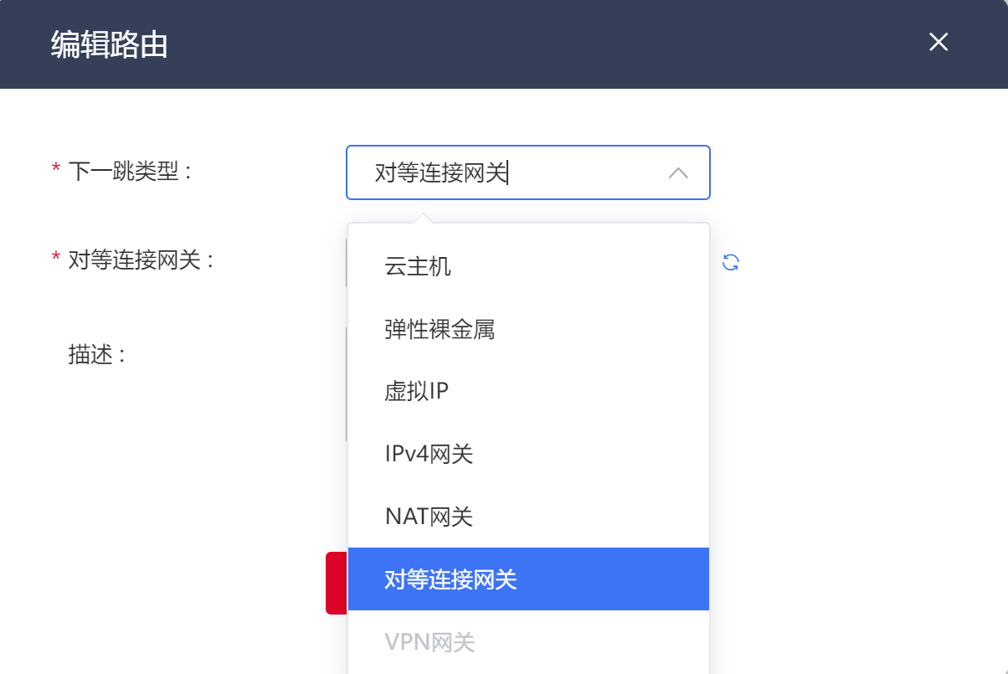The width and height of the screenshot is (1008, 674).
Task: Select 云主机 from the dropdown list
Action: (419, 267)
